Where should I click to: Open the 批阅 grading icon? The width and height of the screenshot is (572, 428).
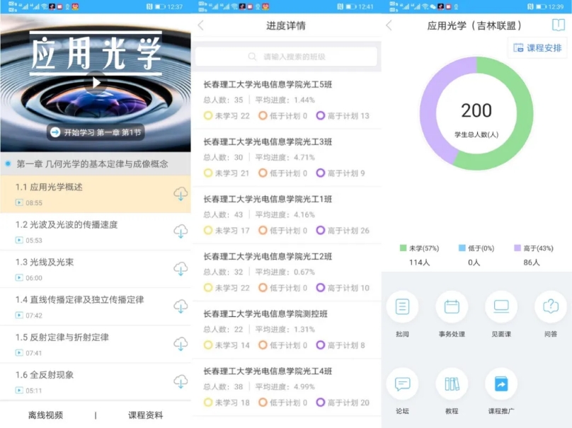coord(402,307)
